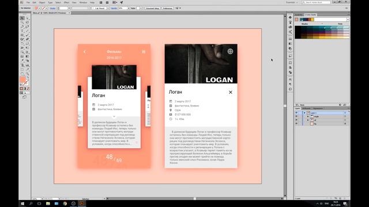Switch fill to solid Color mode in toolbox
Image resolution: width=369 pixels, height=207 pixels.
pos(21,89)
